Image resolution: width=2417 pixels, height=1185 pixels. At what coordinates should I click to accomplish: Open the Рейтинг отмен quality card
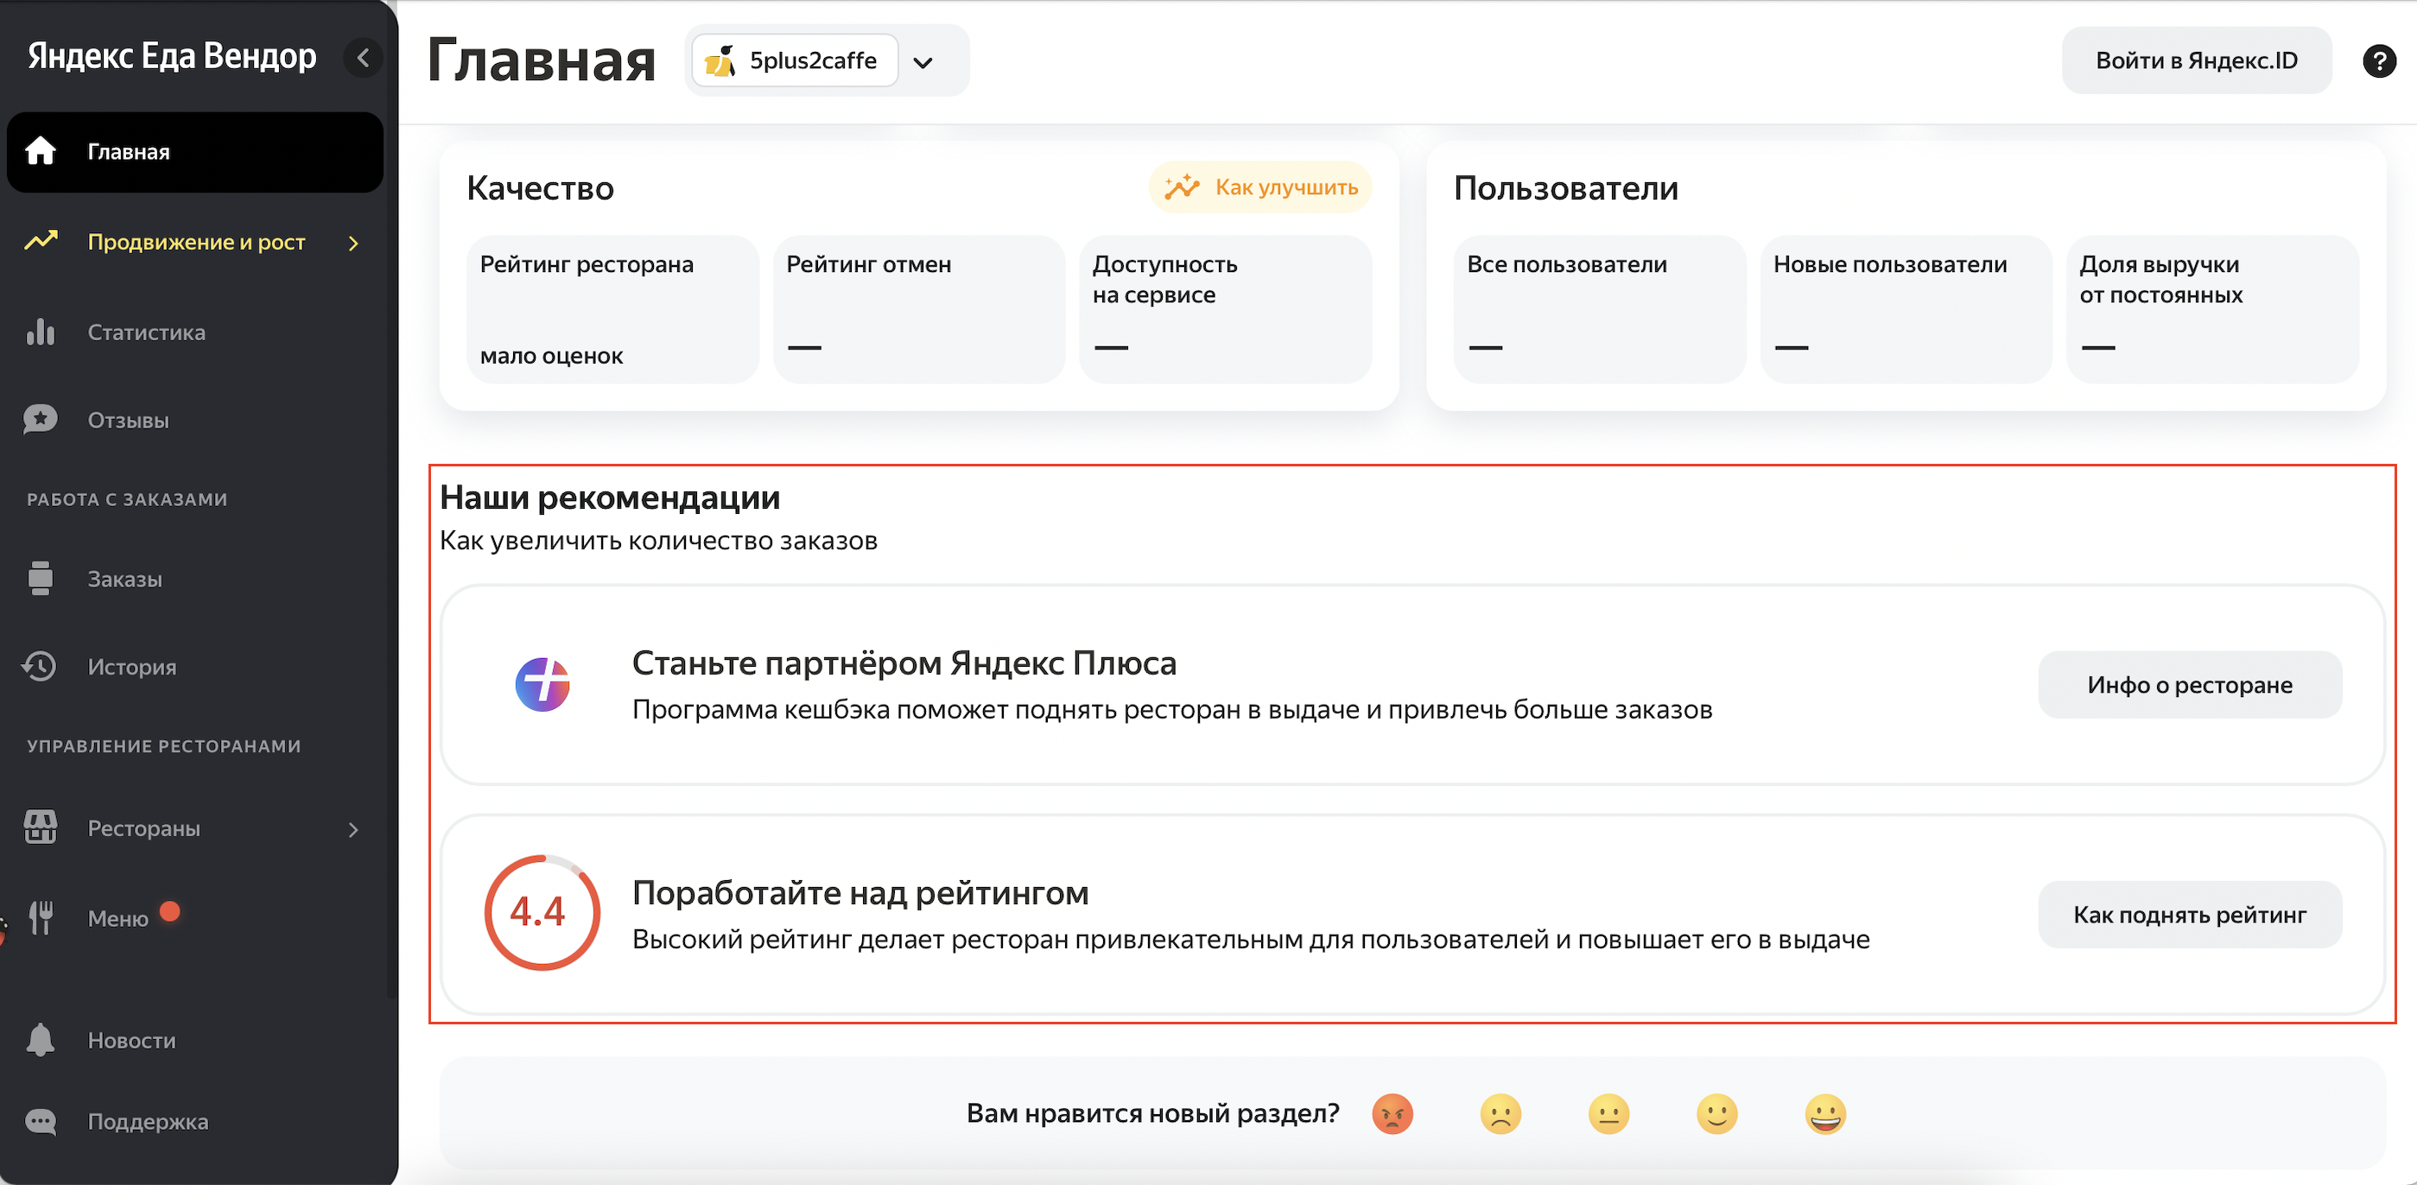918,308
